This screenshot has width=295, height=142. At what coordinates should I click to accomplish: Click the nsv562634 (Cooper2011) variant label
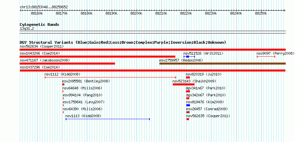coord(42,46)
